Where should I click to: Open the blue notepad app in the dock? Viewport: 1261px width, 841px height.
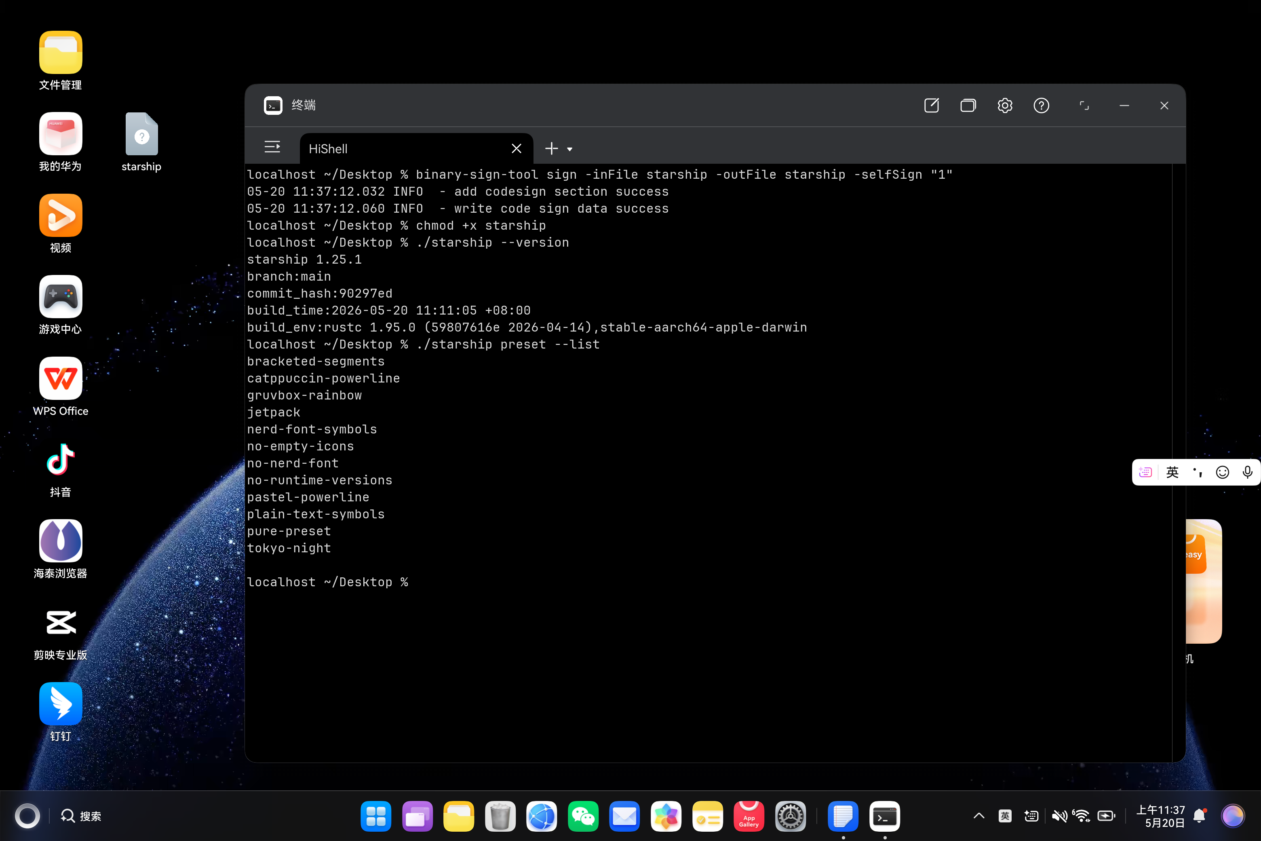(843, 816)
